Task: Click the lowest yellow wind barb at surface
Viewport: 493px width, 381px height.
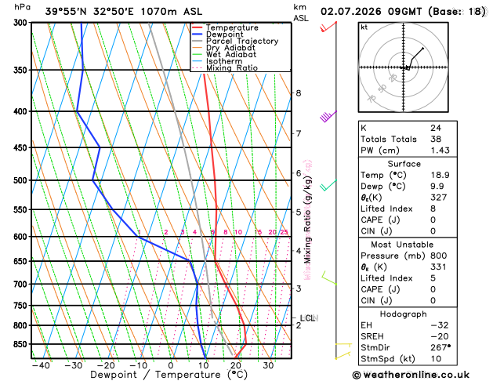Action: tap(343, 356)
